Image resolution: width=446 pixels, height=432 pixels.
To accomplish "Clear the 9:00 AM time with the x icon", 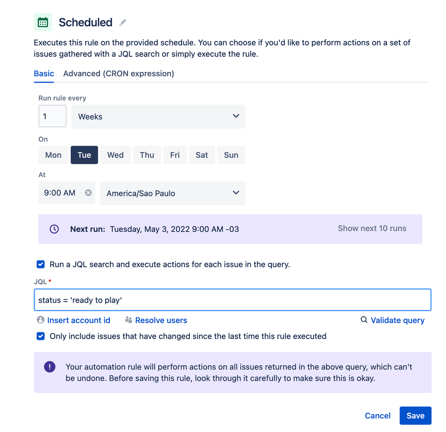I will (88, 193).
